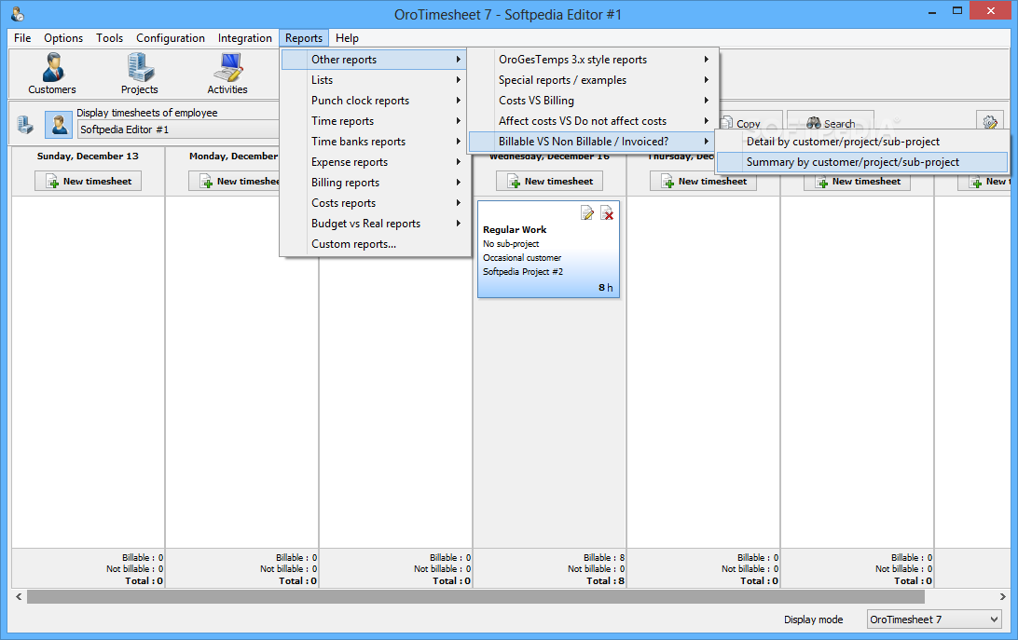Open the Projects toolbar icon
The height and width of the screenshot is (640, 1018).
pos(140,74)
